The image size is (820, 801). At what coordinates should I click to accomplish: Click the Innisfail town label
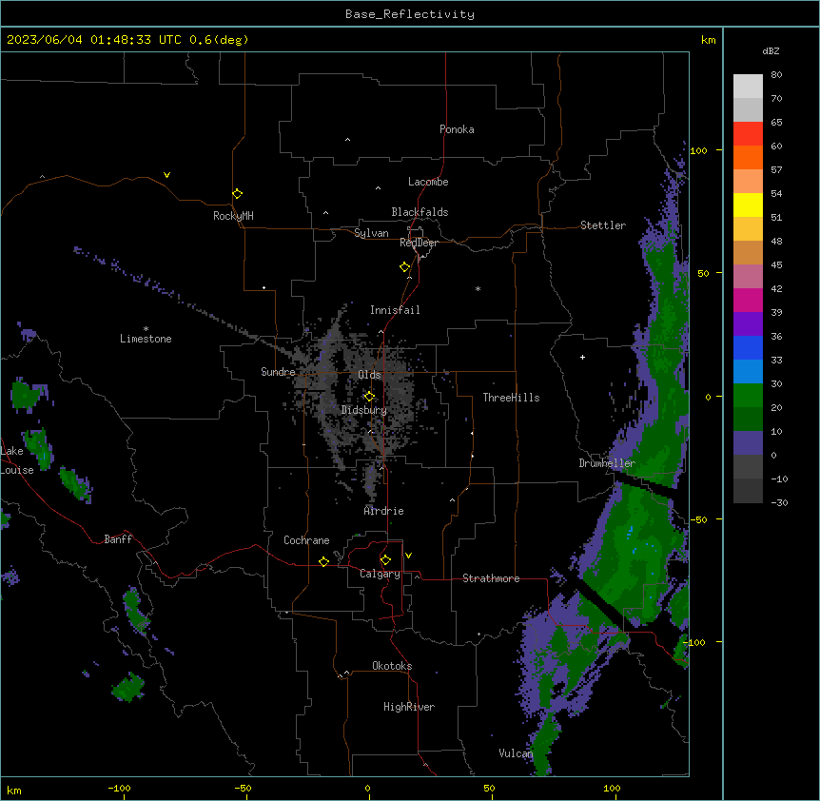[x=395, y=310]
